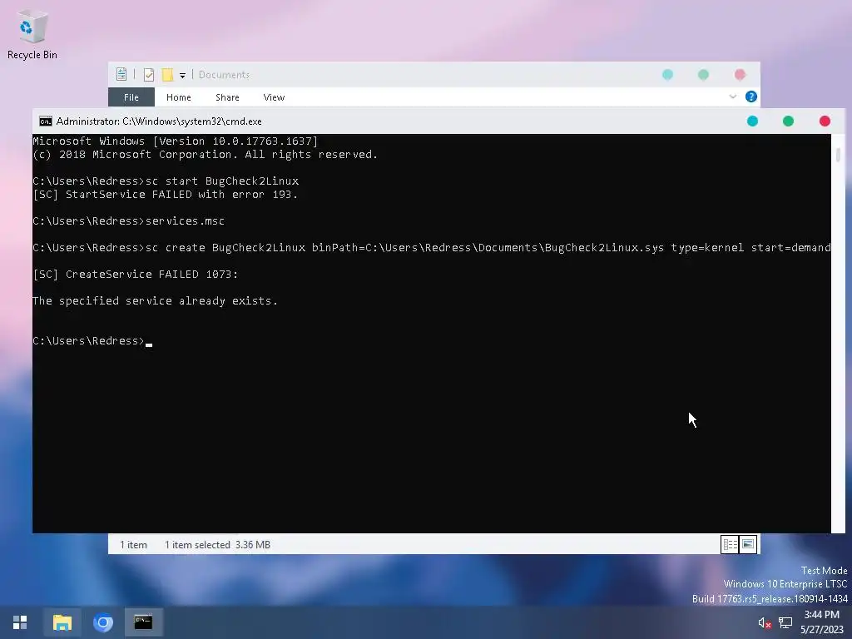Viewport: 852px width, 639px height.
Task: Open the Recycle Bin desktop icon
Action: tap(32, 35)
